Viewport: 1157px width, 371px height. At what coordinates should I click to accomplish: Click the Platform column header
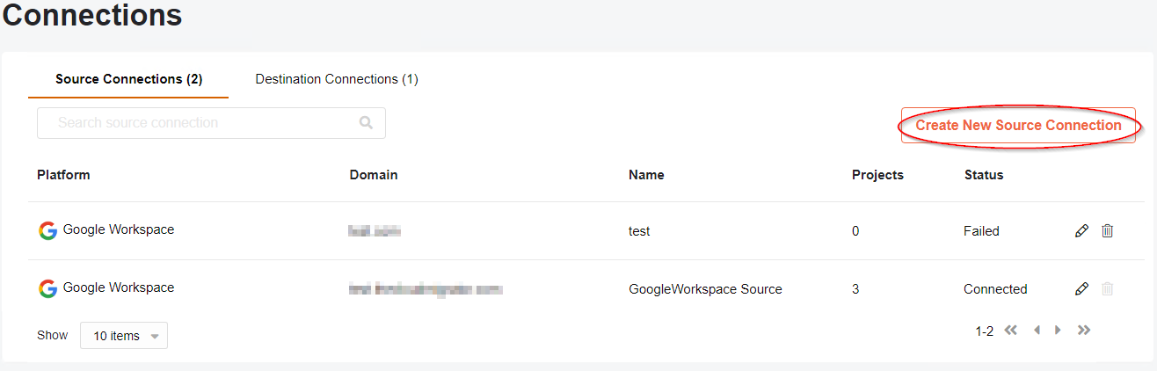coord(63,175)
